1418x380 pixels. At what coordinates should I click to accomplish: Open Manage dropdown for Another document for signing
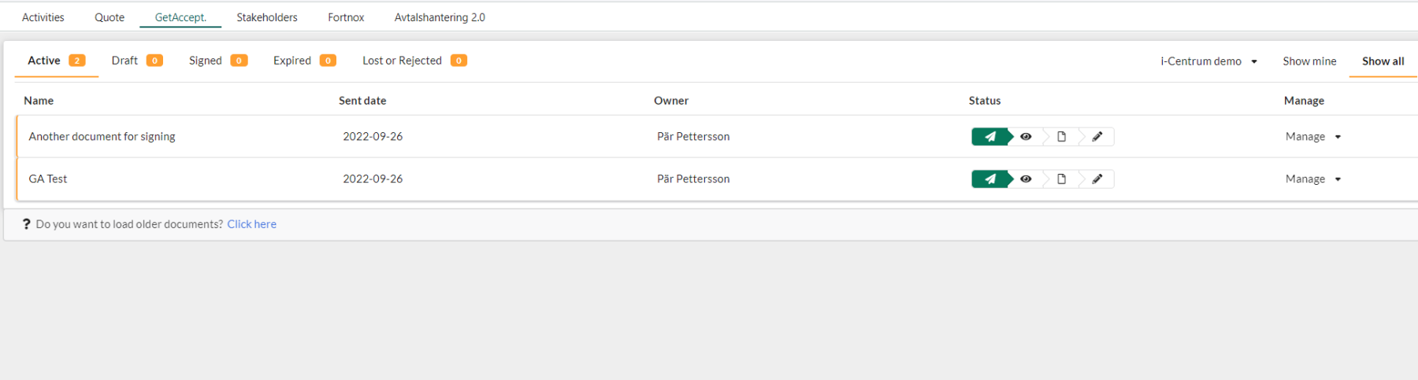[1312, 137]
